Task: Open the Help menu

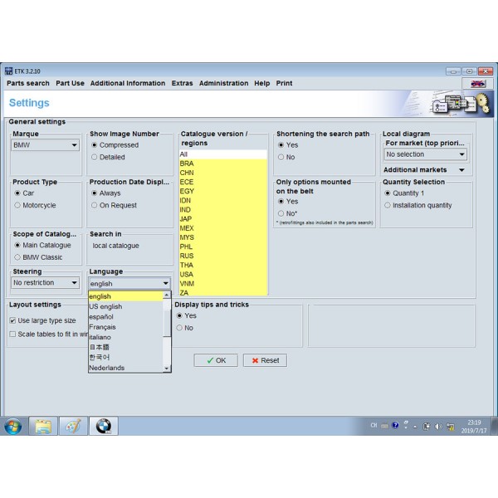Action: [261, 83]
